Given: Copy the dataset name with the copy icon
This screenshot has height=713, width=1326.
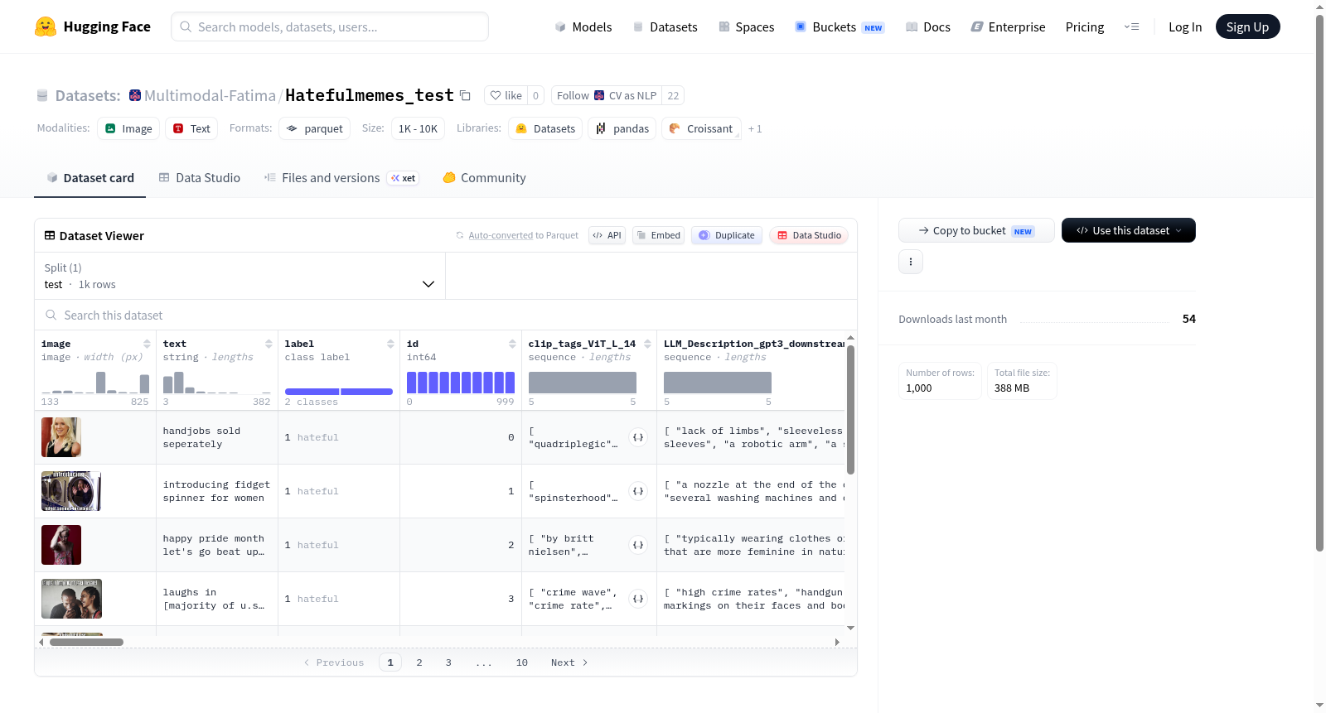Looking at the screenshot, I should point(465,96).
